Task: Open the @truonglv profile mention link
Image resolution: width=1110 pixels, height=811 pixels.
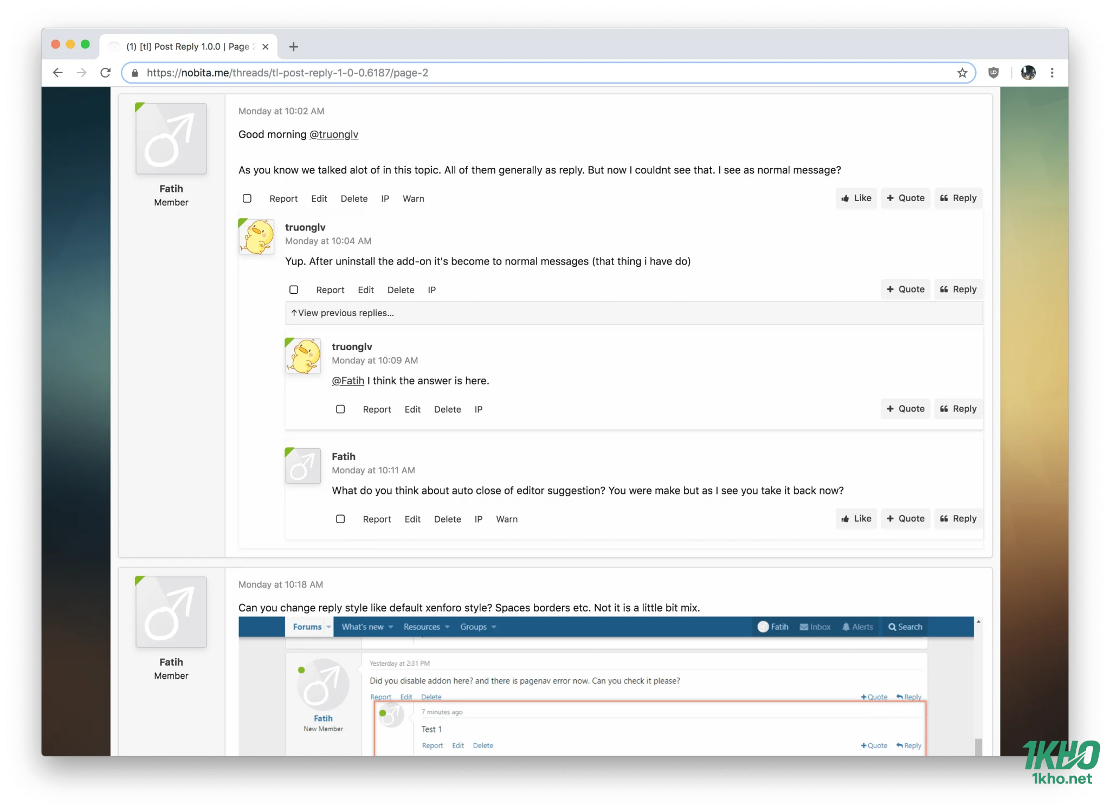Action: coord(334,134)
